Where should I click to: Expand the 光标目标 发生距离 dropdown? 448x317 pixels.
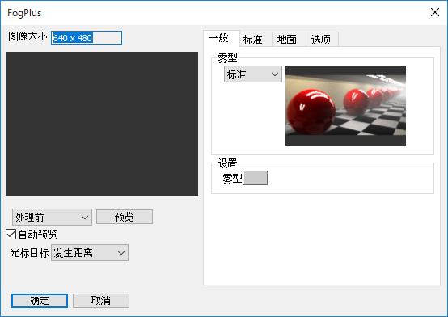coord(90,252)
